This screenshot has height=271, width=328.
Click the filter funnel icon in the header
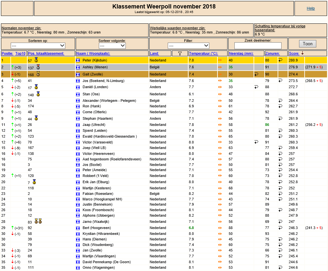pos(180,54)
